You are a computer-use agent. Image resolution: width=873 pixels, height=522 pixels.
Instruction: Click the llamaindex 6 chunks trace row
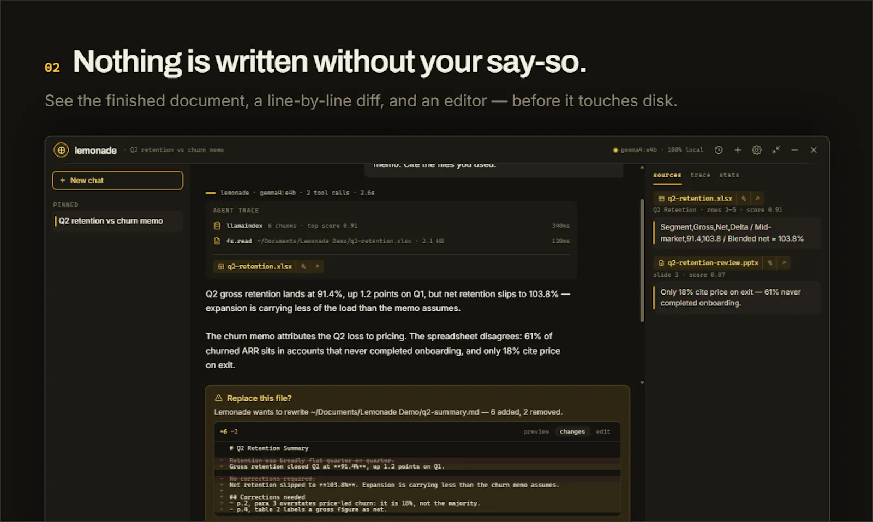pos(391,226)
